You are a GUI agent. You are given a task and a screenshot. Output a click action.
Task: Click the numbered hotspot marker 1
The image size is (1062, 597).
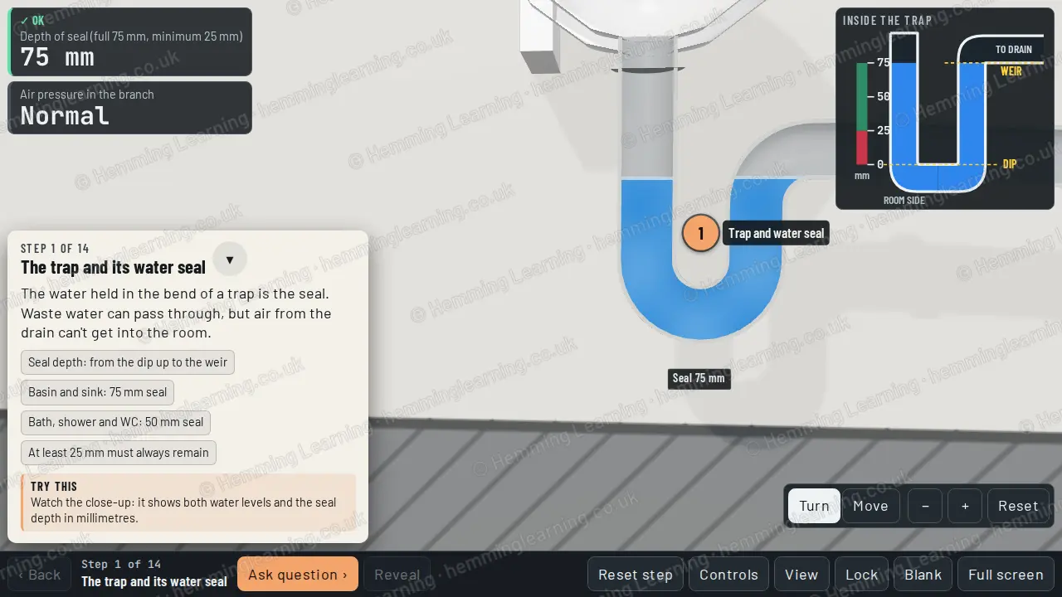pyautogui.click(x=700, y=233)
